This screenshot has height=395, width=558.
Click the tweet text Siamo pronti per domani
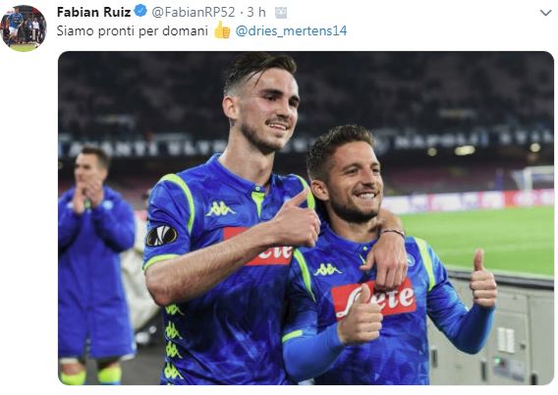132,31
